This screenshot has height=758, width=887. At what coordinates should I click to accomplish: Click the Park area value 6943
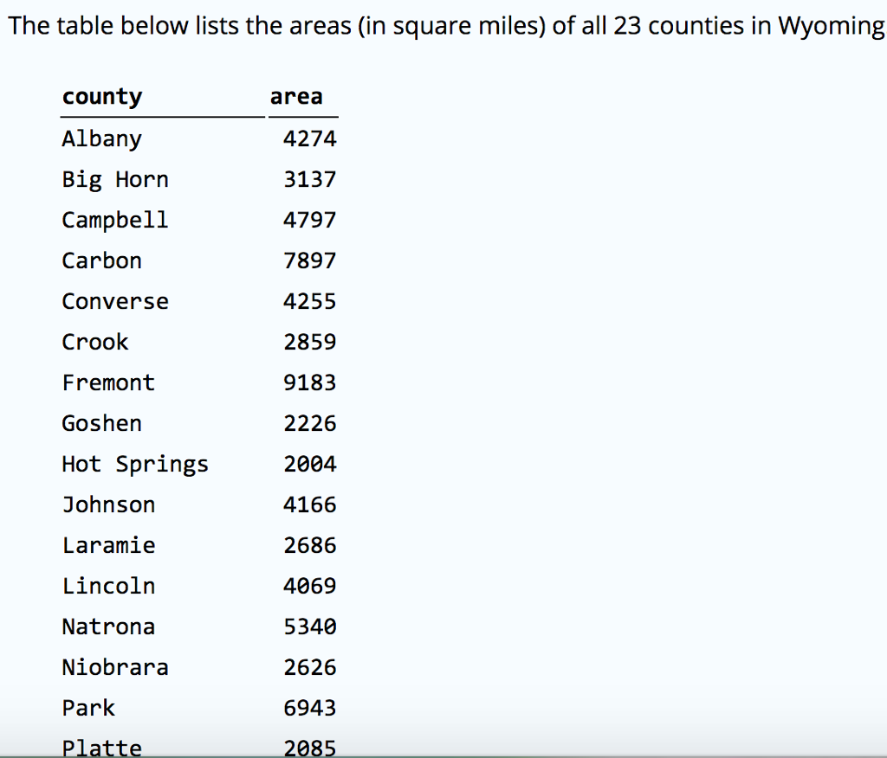(310, 708)
